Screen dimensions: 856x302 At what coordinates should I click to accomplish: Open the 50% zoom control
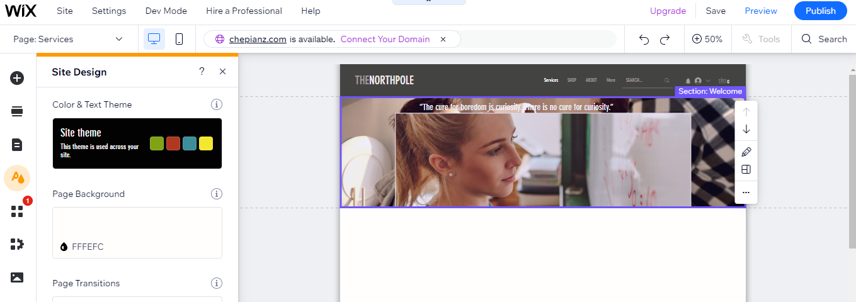point(707,39)
